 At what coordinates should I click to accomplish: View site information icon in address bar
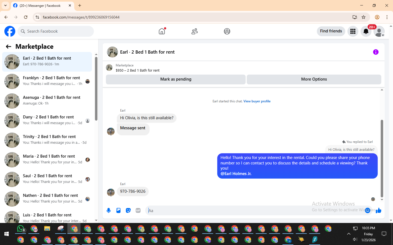[x=37, y=17]
